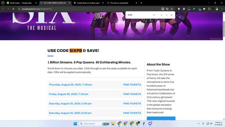The height and width of the screenshot is (127, 225).
Task: Click the SIX The Musical banner image
Action: [111, 26]
